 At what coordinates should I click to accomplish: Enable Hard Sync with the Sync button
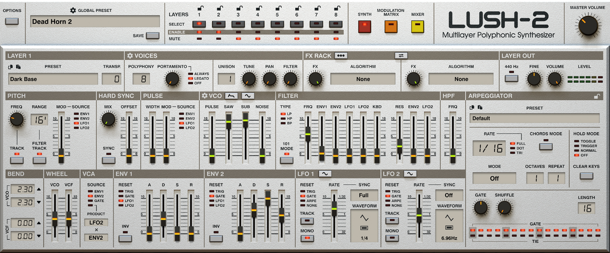[x=109, y=160]
